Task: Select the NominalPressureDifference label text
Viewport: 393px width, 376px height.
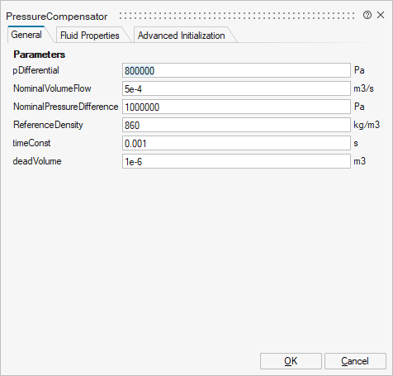Action: coord(66,107)
